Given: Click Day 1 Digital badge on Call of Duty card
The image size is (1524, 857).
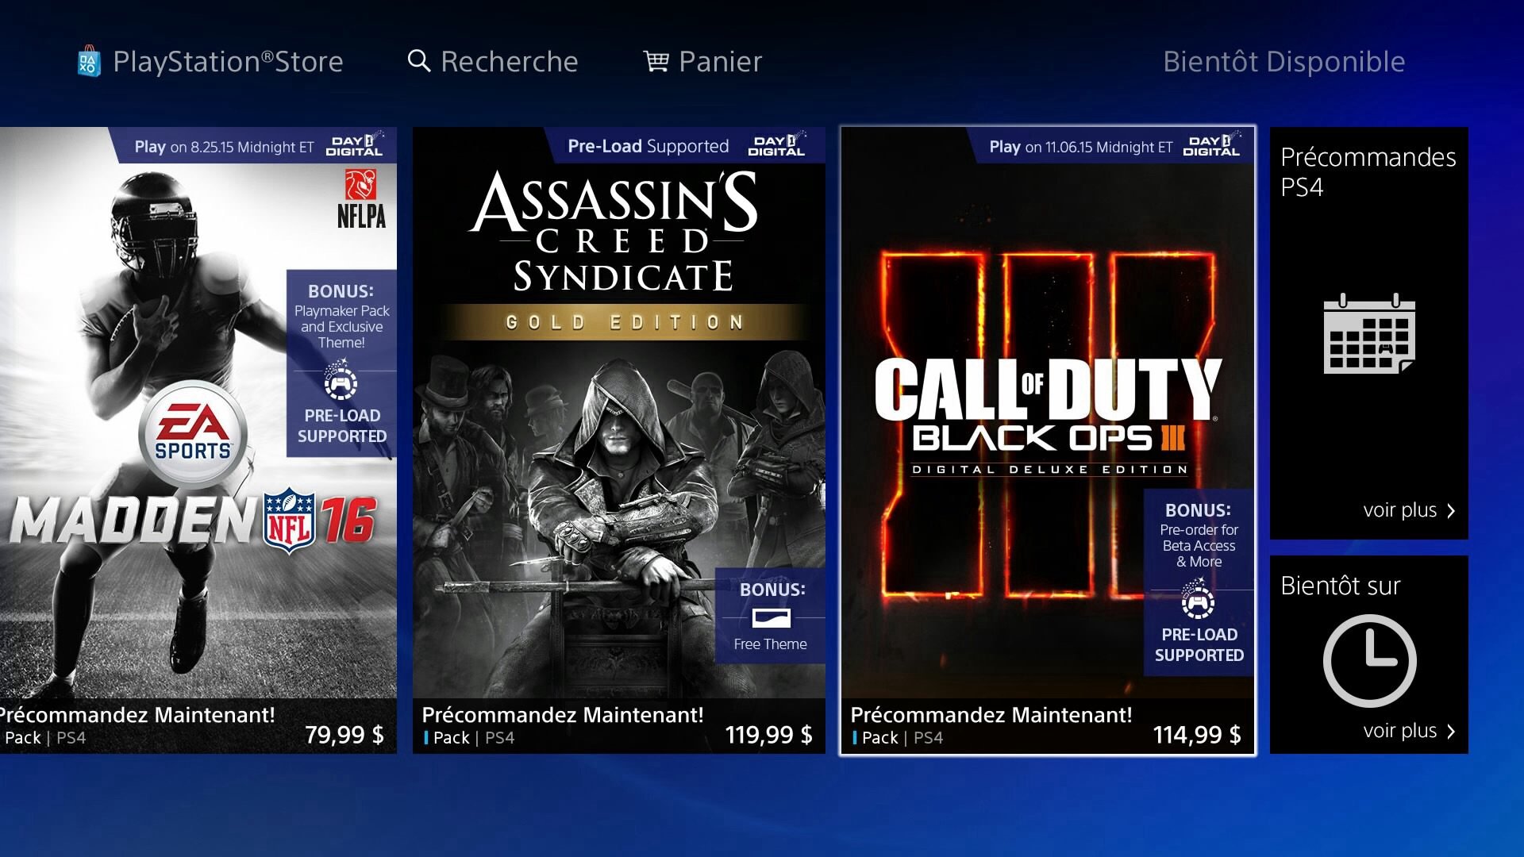Looking at the screenshot, I should click(1211, 144).
